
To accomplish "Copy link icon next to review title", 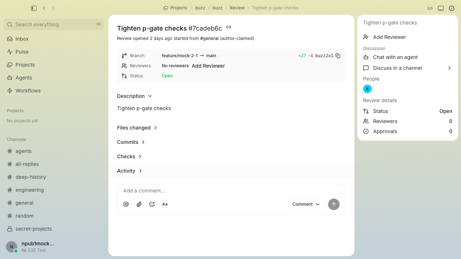I will pyautogui.click(x=229, y=27).
